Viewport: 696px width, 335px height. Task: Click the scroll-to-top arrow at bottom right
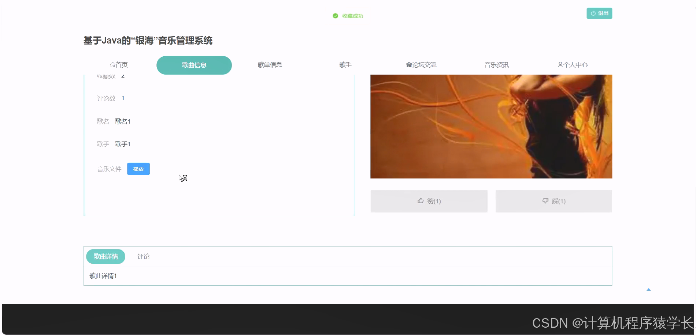click(648, 289)
